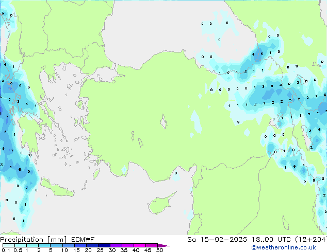Click the 40–45 mm magenta legend swatch

[140, 245]
